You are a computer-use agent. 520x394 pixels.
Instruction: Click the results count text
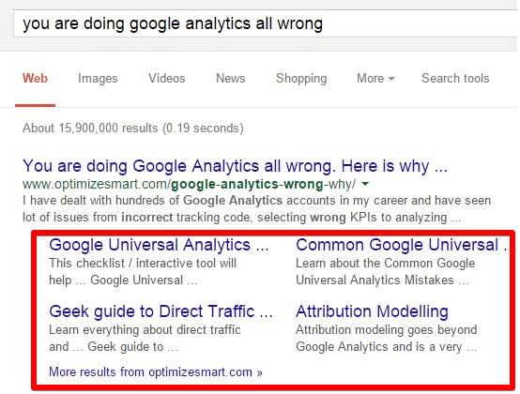[133, 129]
